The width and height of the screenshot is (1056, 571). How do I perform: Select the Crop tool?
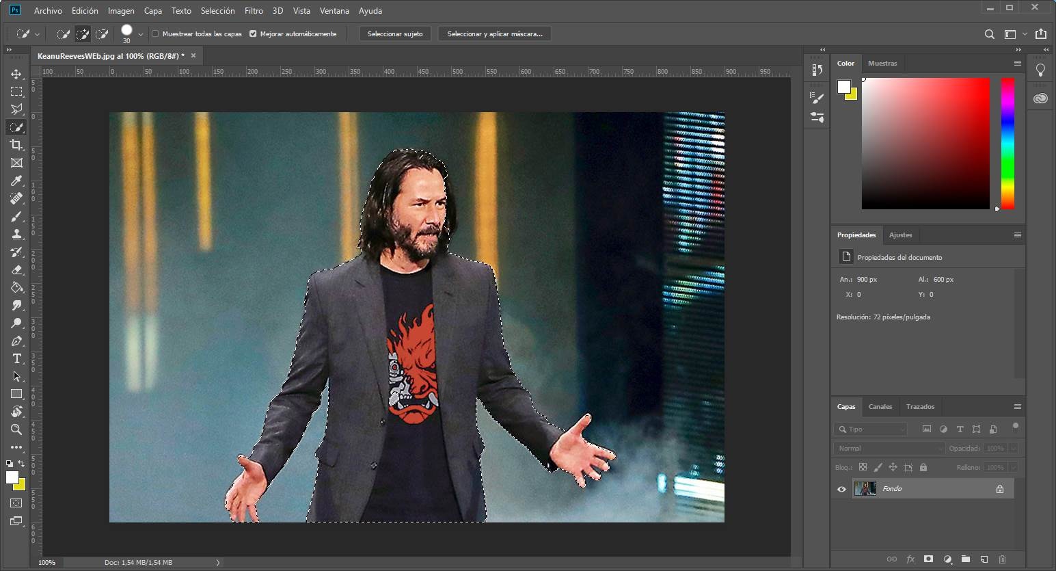pos(16,145)
